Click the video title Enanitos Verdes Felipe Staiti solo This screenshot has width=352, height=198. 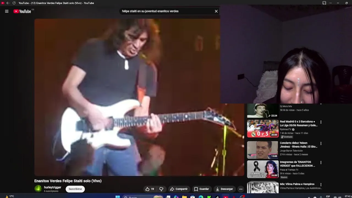[68, 181]
